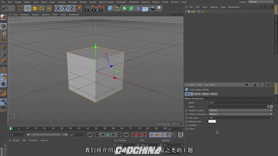Add a Subdivision Surface generator
Viewport: 278px width, 156px height.
pos(124,8)
